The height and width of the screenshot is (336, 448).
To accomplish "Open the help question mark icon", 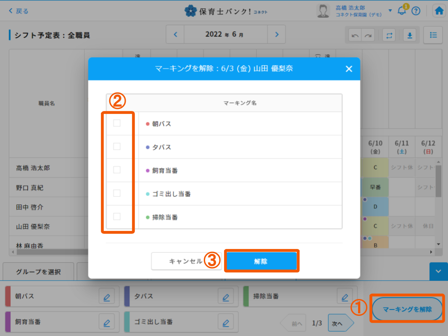I will tap(416, 11).
